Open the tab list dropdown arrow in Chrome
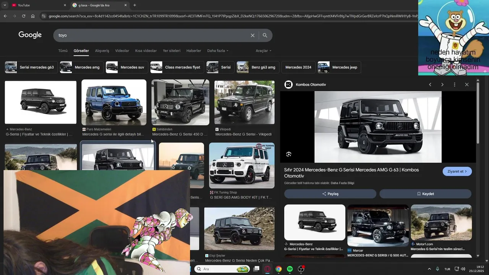Image resolution: width=489 pixels, height=275 pixels. pyautogui.click(x=5, y=5)
